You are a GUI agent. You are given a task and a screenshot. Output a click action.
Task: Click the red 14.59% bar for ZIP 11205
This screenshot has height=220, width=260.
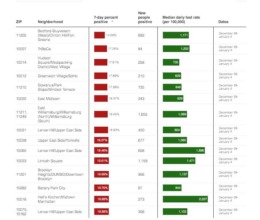pyautogui.click(x=99, y=35)
